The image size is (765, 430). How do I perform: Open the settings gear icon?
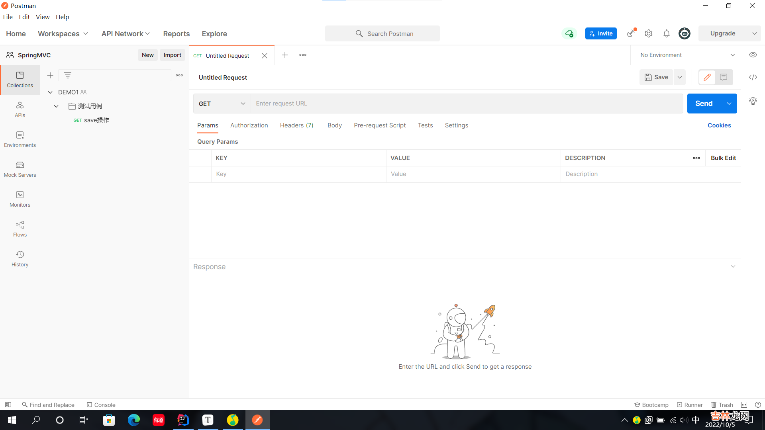point(649,33)
